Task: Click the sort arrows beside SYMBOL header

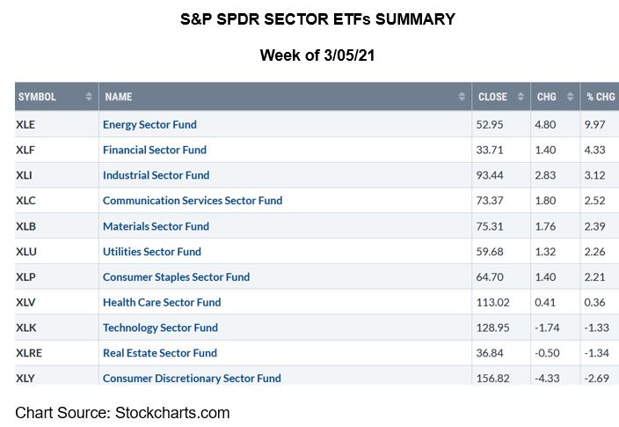Action: pyautogui.click(x=89, y=97)
